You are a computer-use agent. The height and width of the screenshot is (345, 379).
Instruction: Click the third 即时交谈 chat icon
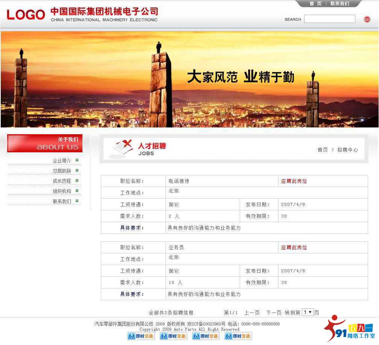(206, 336)
